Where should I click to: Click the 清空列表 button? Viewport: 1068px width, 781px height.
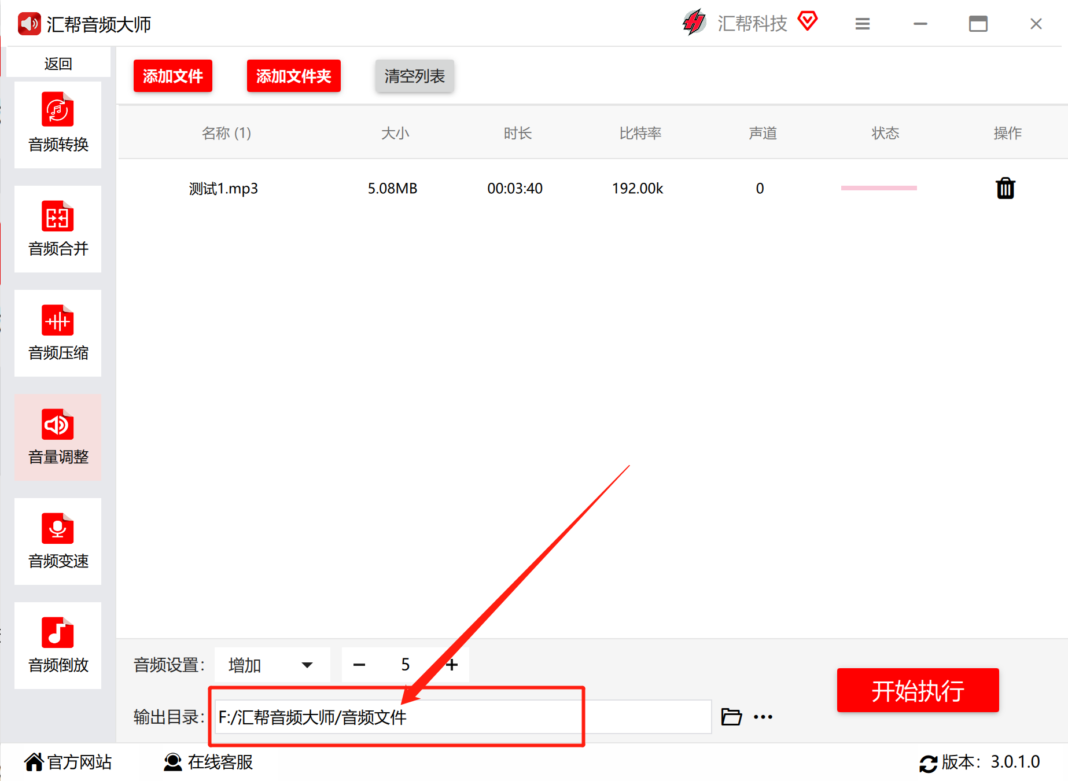tap(415, 76)
